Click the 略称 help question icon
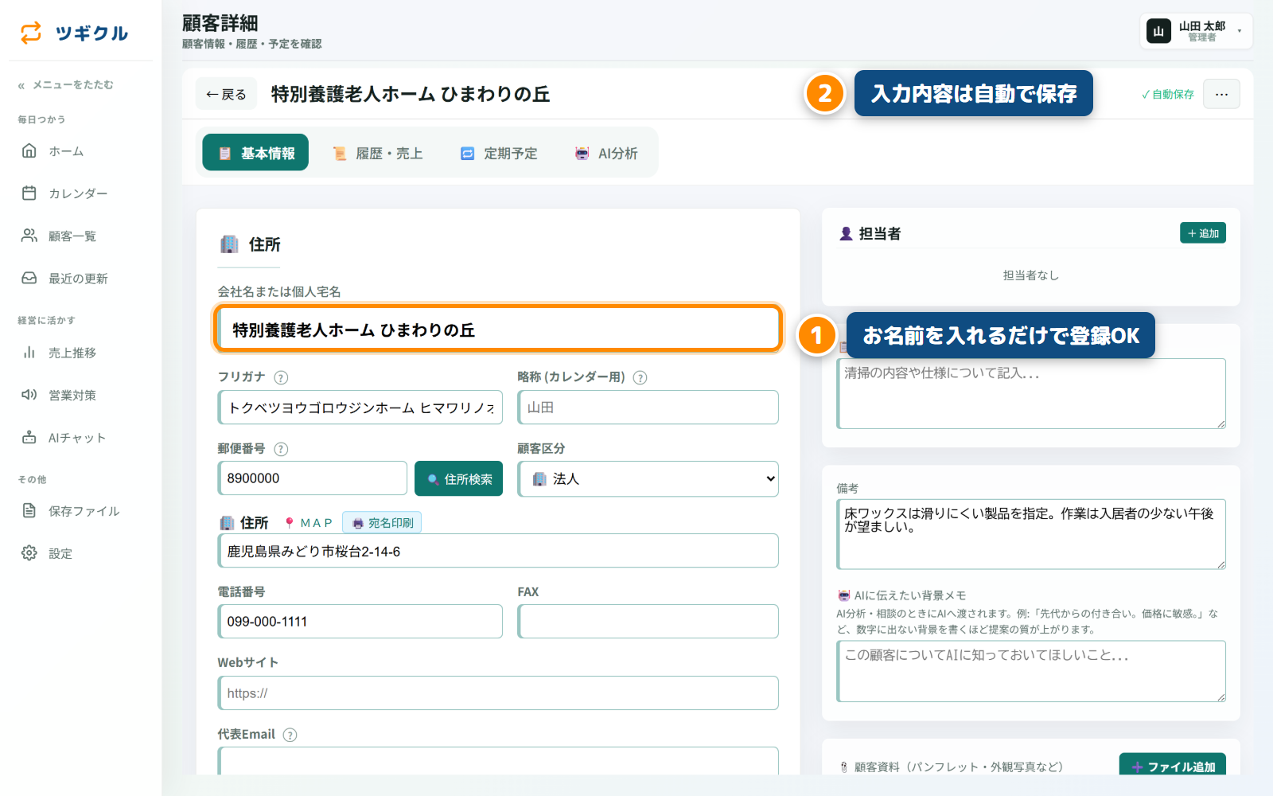The width and height of the screenshot is (1273, 796). 640,377
